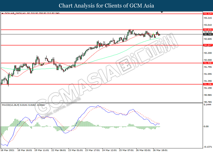
Task: Click the 18 Mar 2021 date label
Action: tap(7, 150)
